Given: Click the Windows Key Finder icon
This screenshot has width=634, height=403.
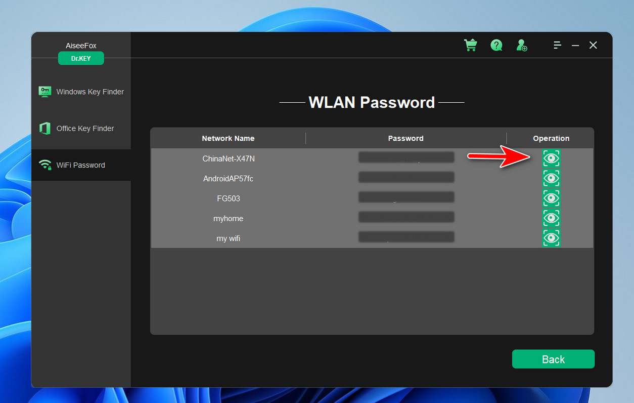Looking at the screenshot, I should click(45, 92).
